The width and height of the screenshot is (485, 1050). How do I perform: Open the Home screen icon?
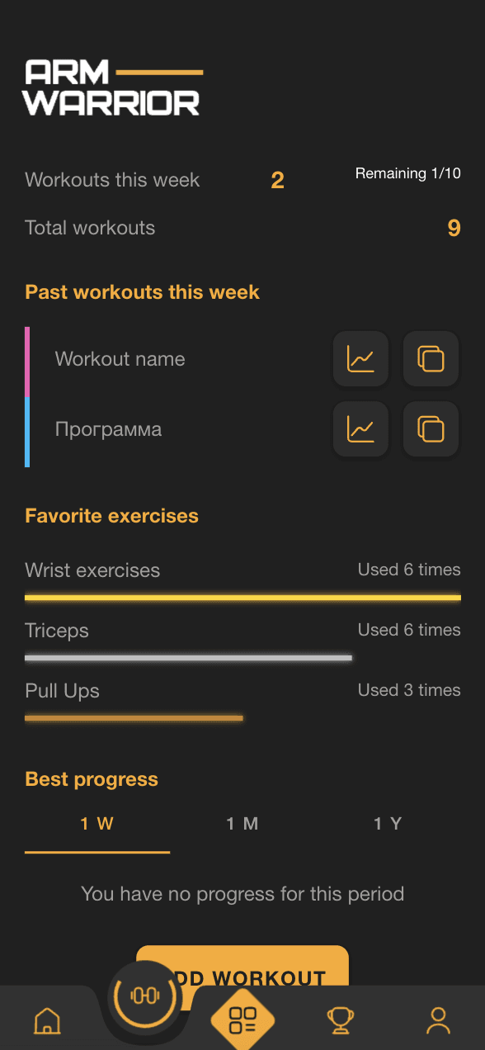point(47,1021)
